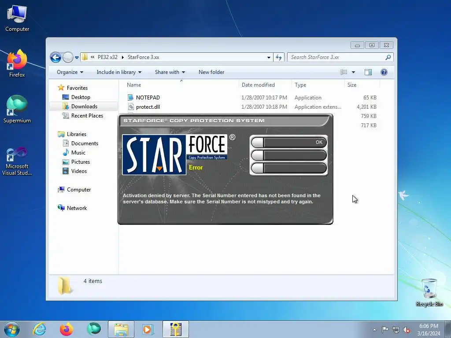Screen dimensions: 451x338
Task: Open the network tray icon
Action: [396, 330]
